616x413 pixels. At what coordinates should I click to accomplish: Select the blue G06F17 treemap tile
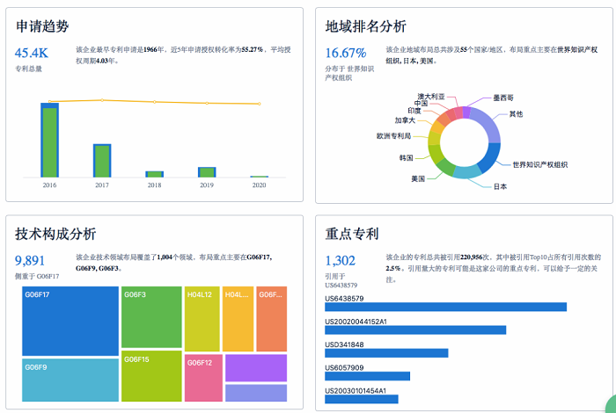(70, 322)
